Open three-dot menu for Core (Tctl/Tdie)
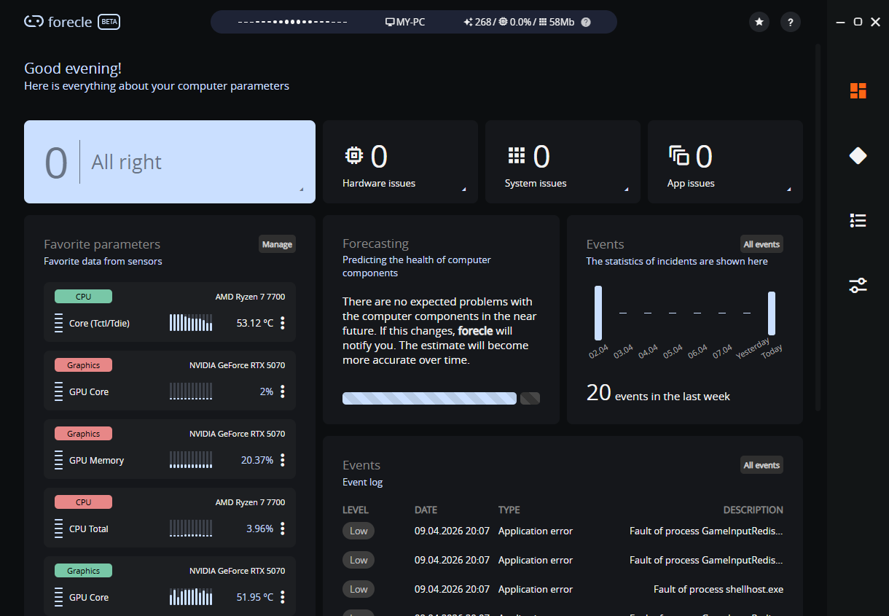This screenshot has height=616, width=889. tap(283, 323)
